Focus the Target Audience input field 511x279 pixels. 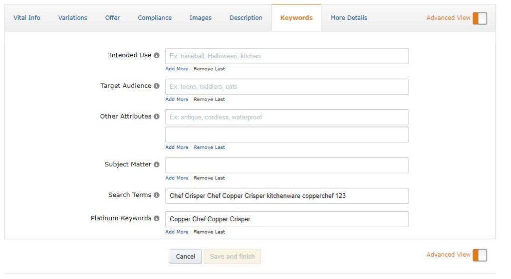click(287, 87)
